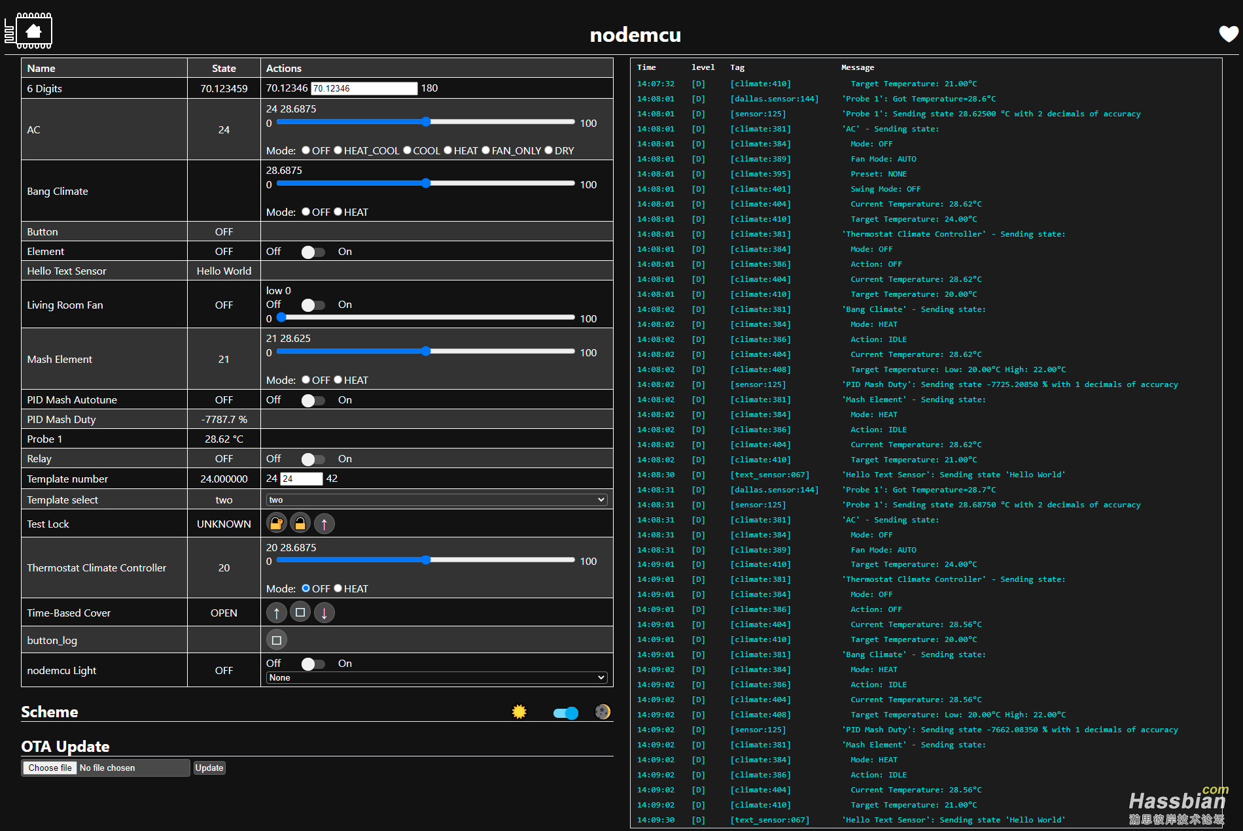Toggle the Scheme light/dark switch

565,713
